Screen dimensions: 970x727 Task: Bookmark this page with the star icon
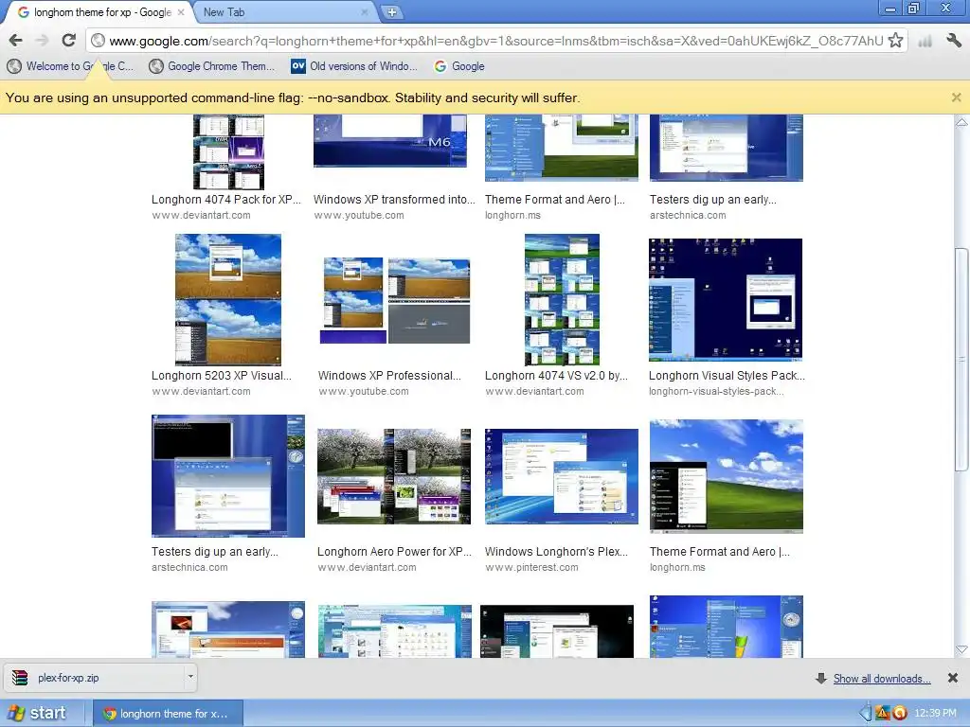click(895, 41)
